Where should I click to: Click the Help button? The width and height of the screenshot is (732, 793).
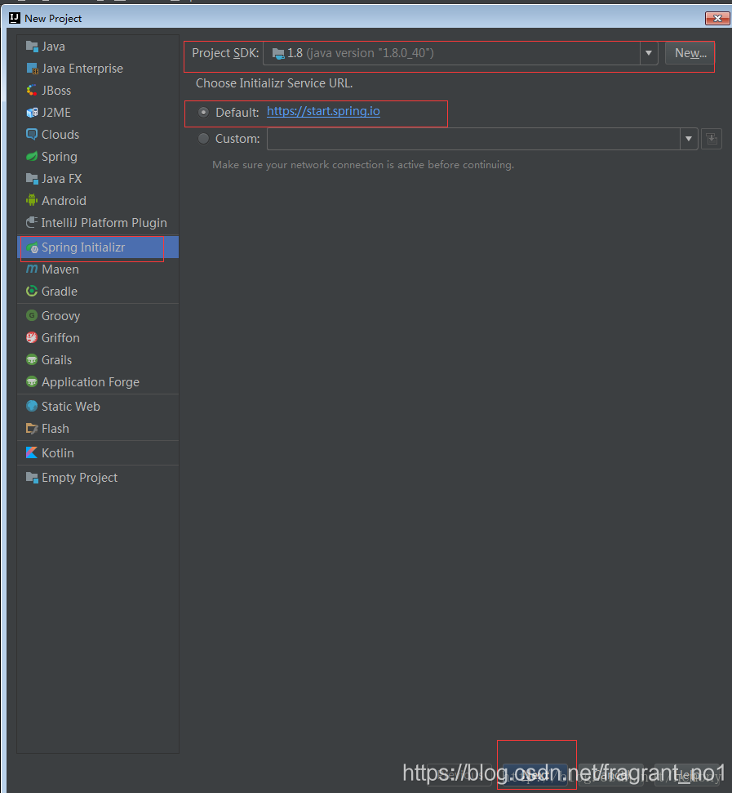[x=686, y=774]
